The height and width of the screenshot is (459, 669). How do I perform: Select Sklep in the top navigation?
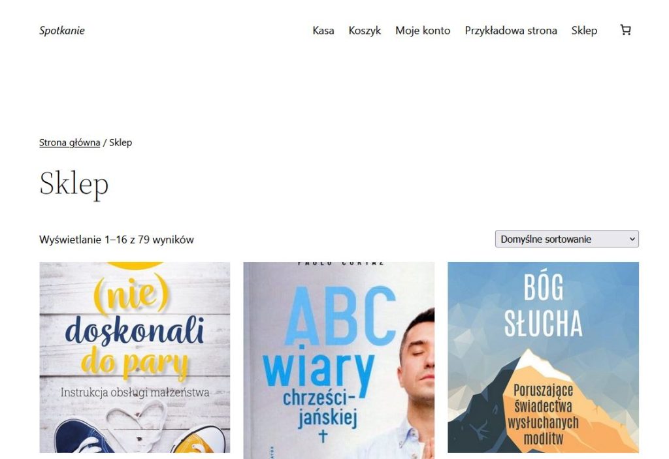pyautogui.click(x=584, y=31)
